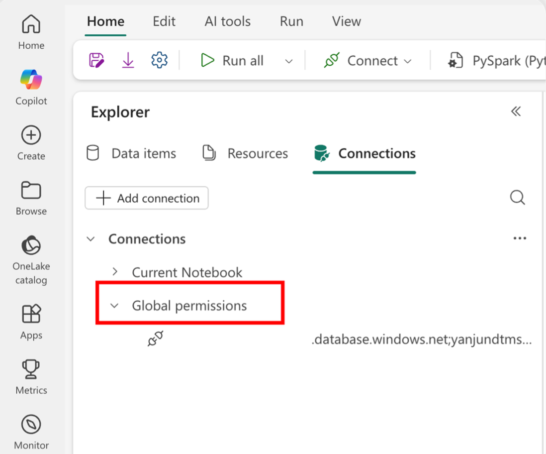Switch to the AI tools tab
This screenshot has height=454, width=546.
pos(227,21)
